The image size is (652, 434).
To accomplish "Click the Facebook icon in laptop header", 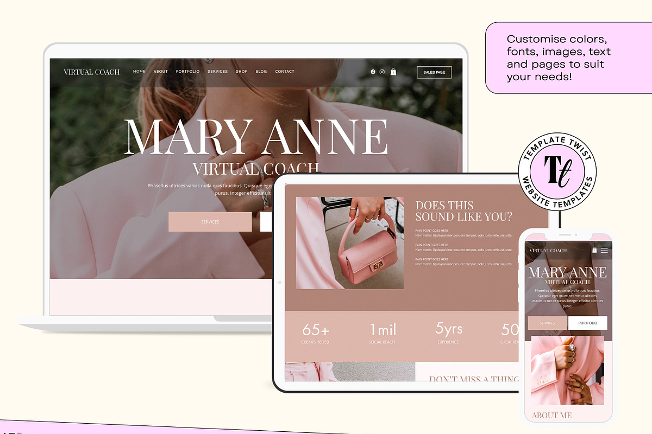I will click(x=373, y=72).
